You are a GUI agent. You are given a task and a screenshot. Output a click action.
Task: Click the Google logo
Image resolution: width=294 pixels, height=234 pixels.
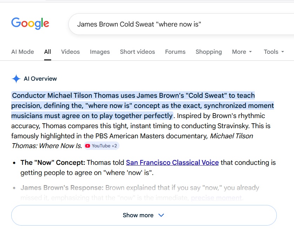(x=30, y=23)
